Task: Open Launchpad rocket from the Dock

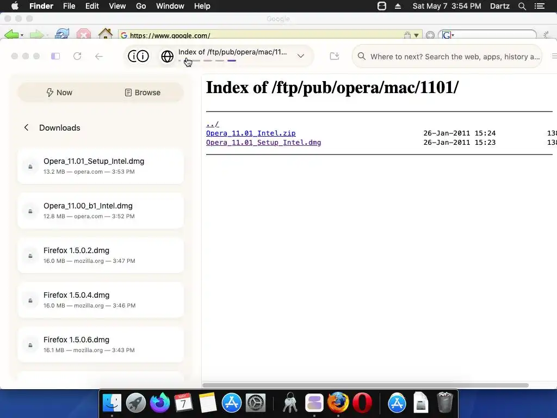Action: coord(135,403)
